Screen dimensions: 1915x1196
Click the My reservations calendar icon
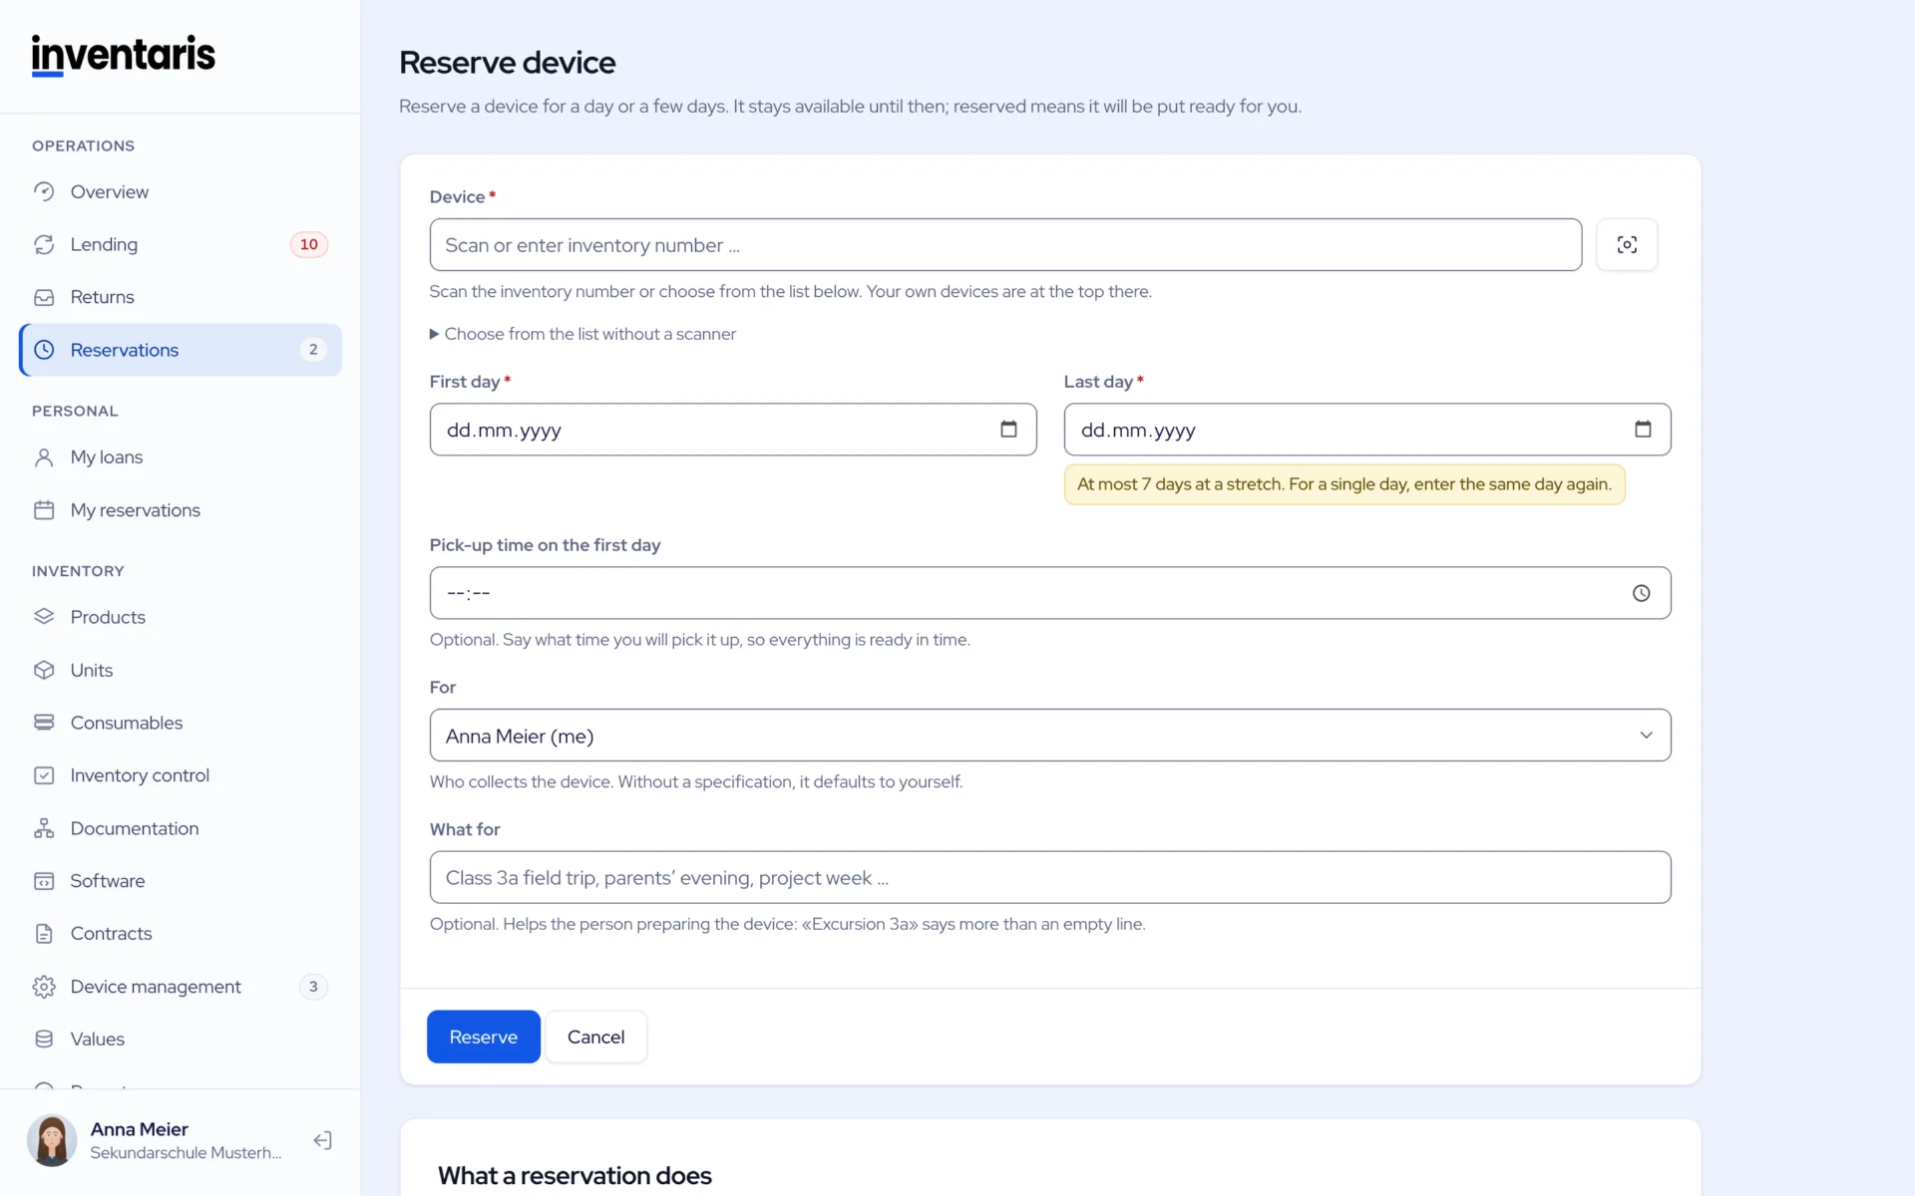click(x=44, y=510)
